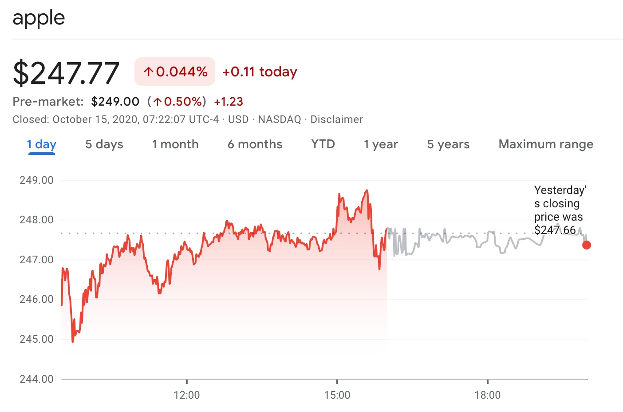Click the 12:00 time axis marker
The width and height of the screenshot is (623, 412).
tap(187, 395)
